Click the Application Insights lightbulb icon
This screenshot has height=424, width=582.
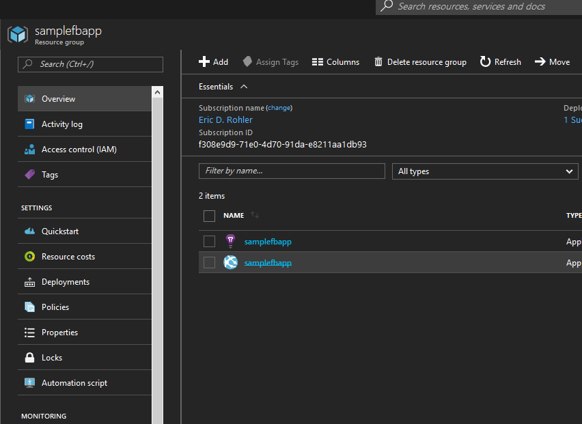pyautogui.click(x=230, y=241)
